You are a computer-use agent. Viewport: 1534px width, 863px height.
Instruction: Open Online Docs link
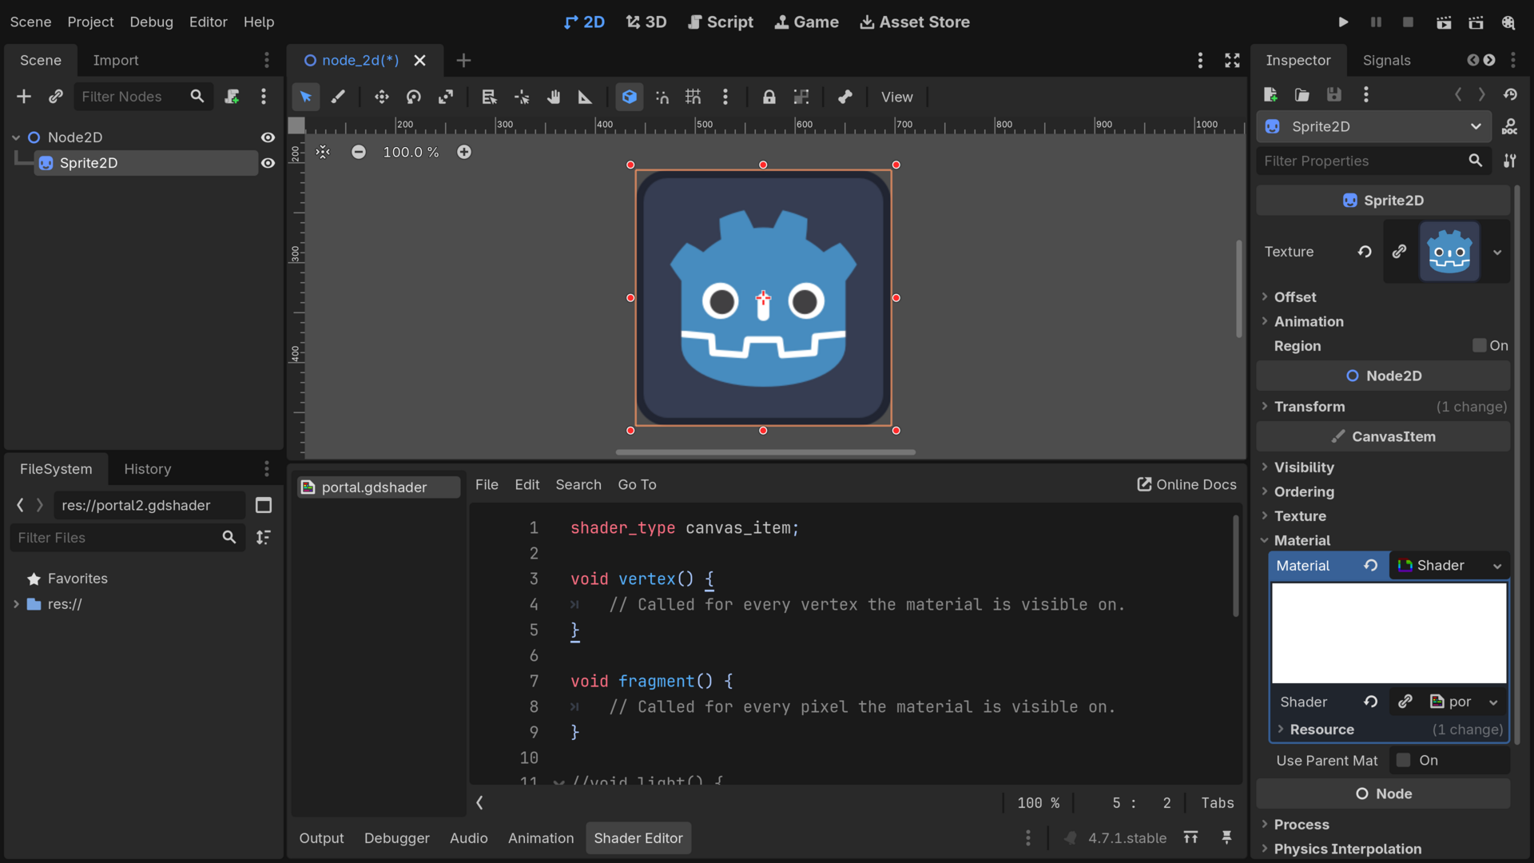click(1186, 485)
